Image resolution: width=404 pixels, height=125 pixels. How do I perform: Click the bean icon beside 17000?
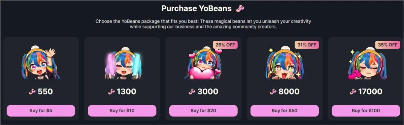[353, 91]
